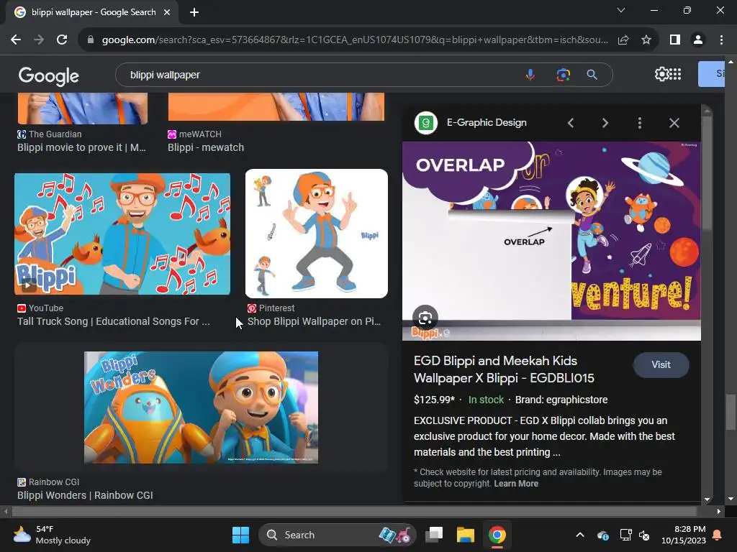Show the previous image in the preview panel

coord(571,123)
